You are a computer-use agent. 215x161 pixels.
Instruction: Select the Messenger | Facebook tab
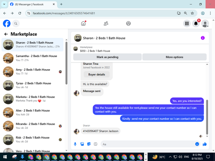pyautogui.click(x=33, y=4)
